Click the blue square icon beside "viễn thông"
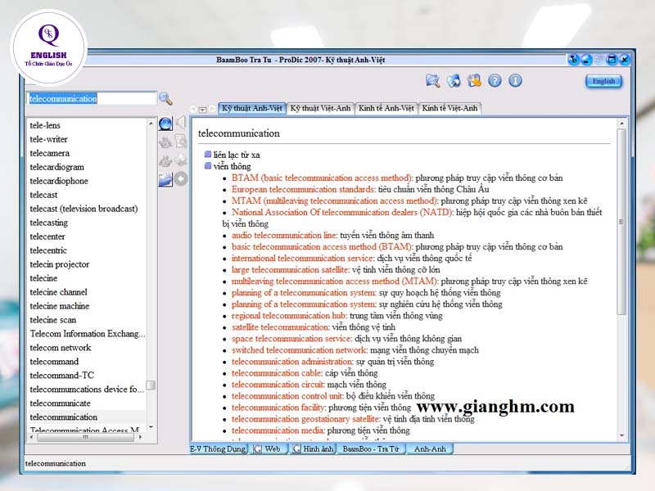Viewport: 655px width, 491px height. pyautogui.click(x=208, y=166)
